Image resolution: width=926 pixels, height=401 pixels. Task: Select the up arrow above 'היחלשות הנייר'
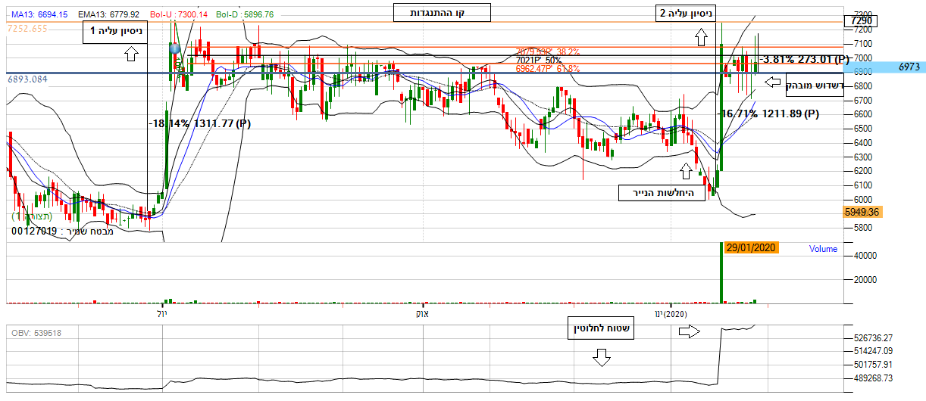pos(686,171)
